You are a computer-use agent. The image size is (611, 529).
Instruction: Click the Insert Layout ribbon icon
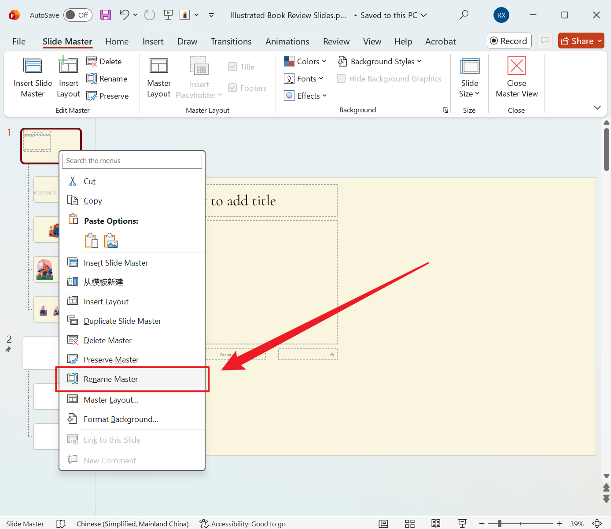[68, 67]
